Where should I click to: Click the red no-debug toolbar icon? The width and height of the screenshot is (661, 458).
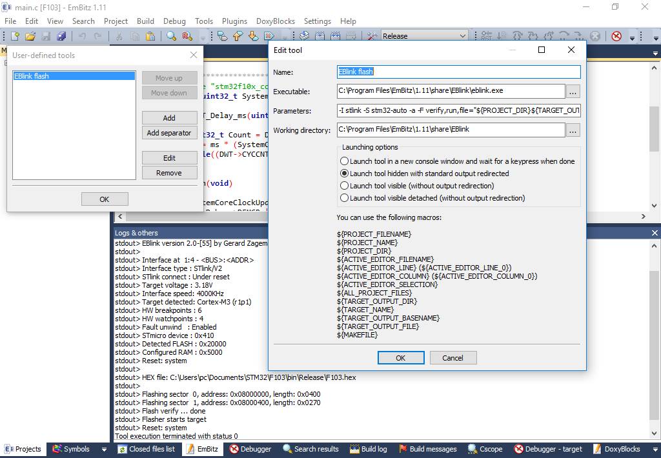coord(616,36)
